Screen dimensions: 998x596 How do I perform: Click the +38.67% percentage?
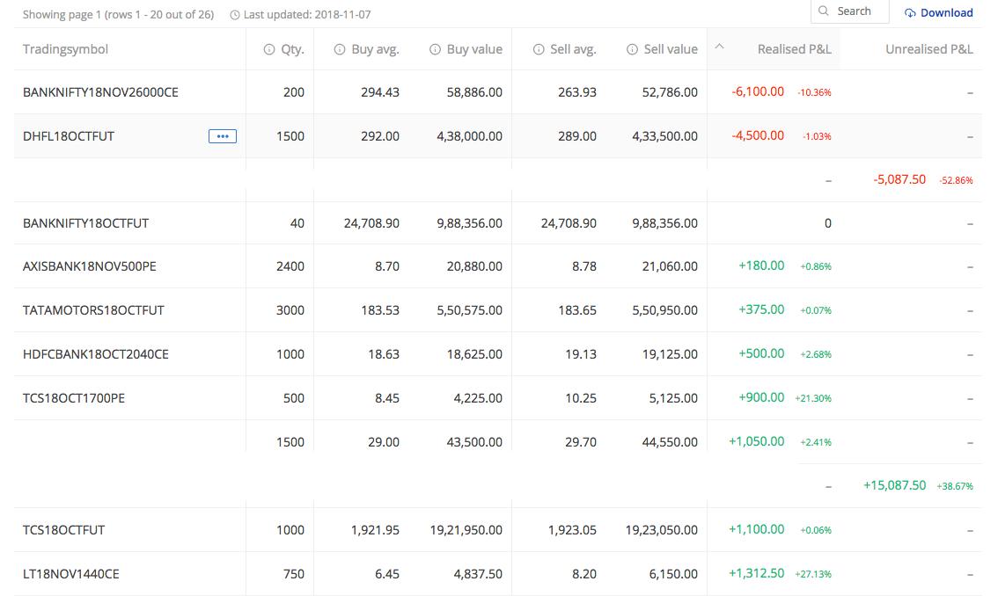click(955, 487)
